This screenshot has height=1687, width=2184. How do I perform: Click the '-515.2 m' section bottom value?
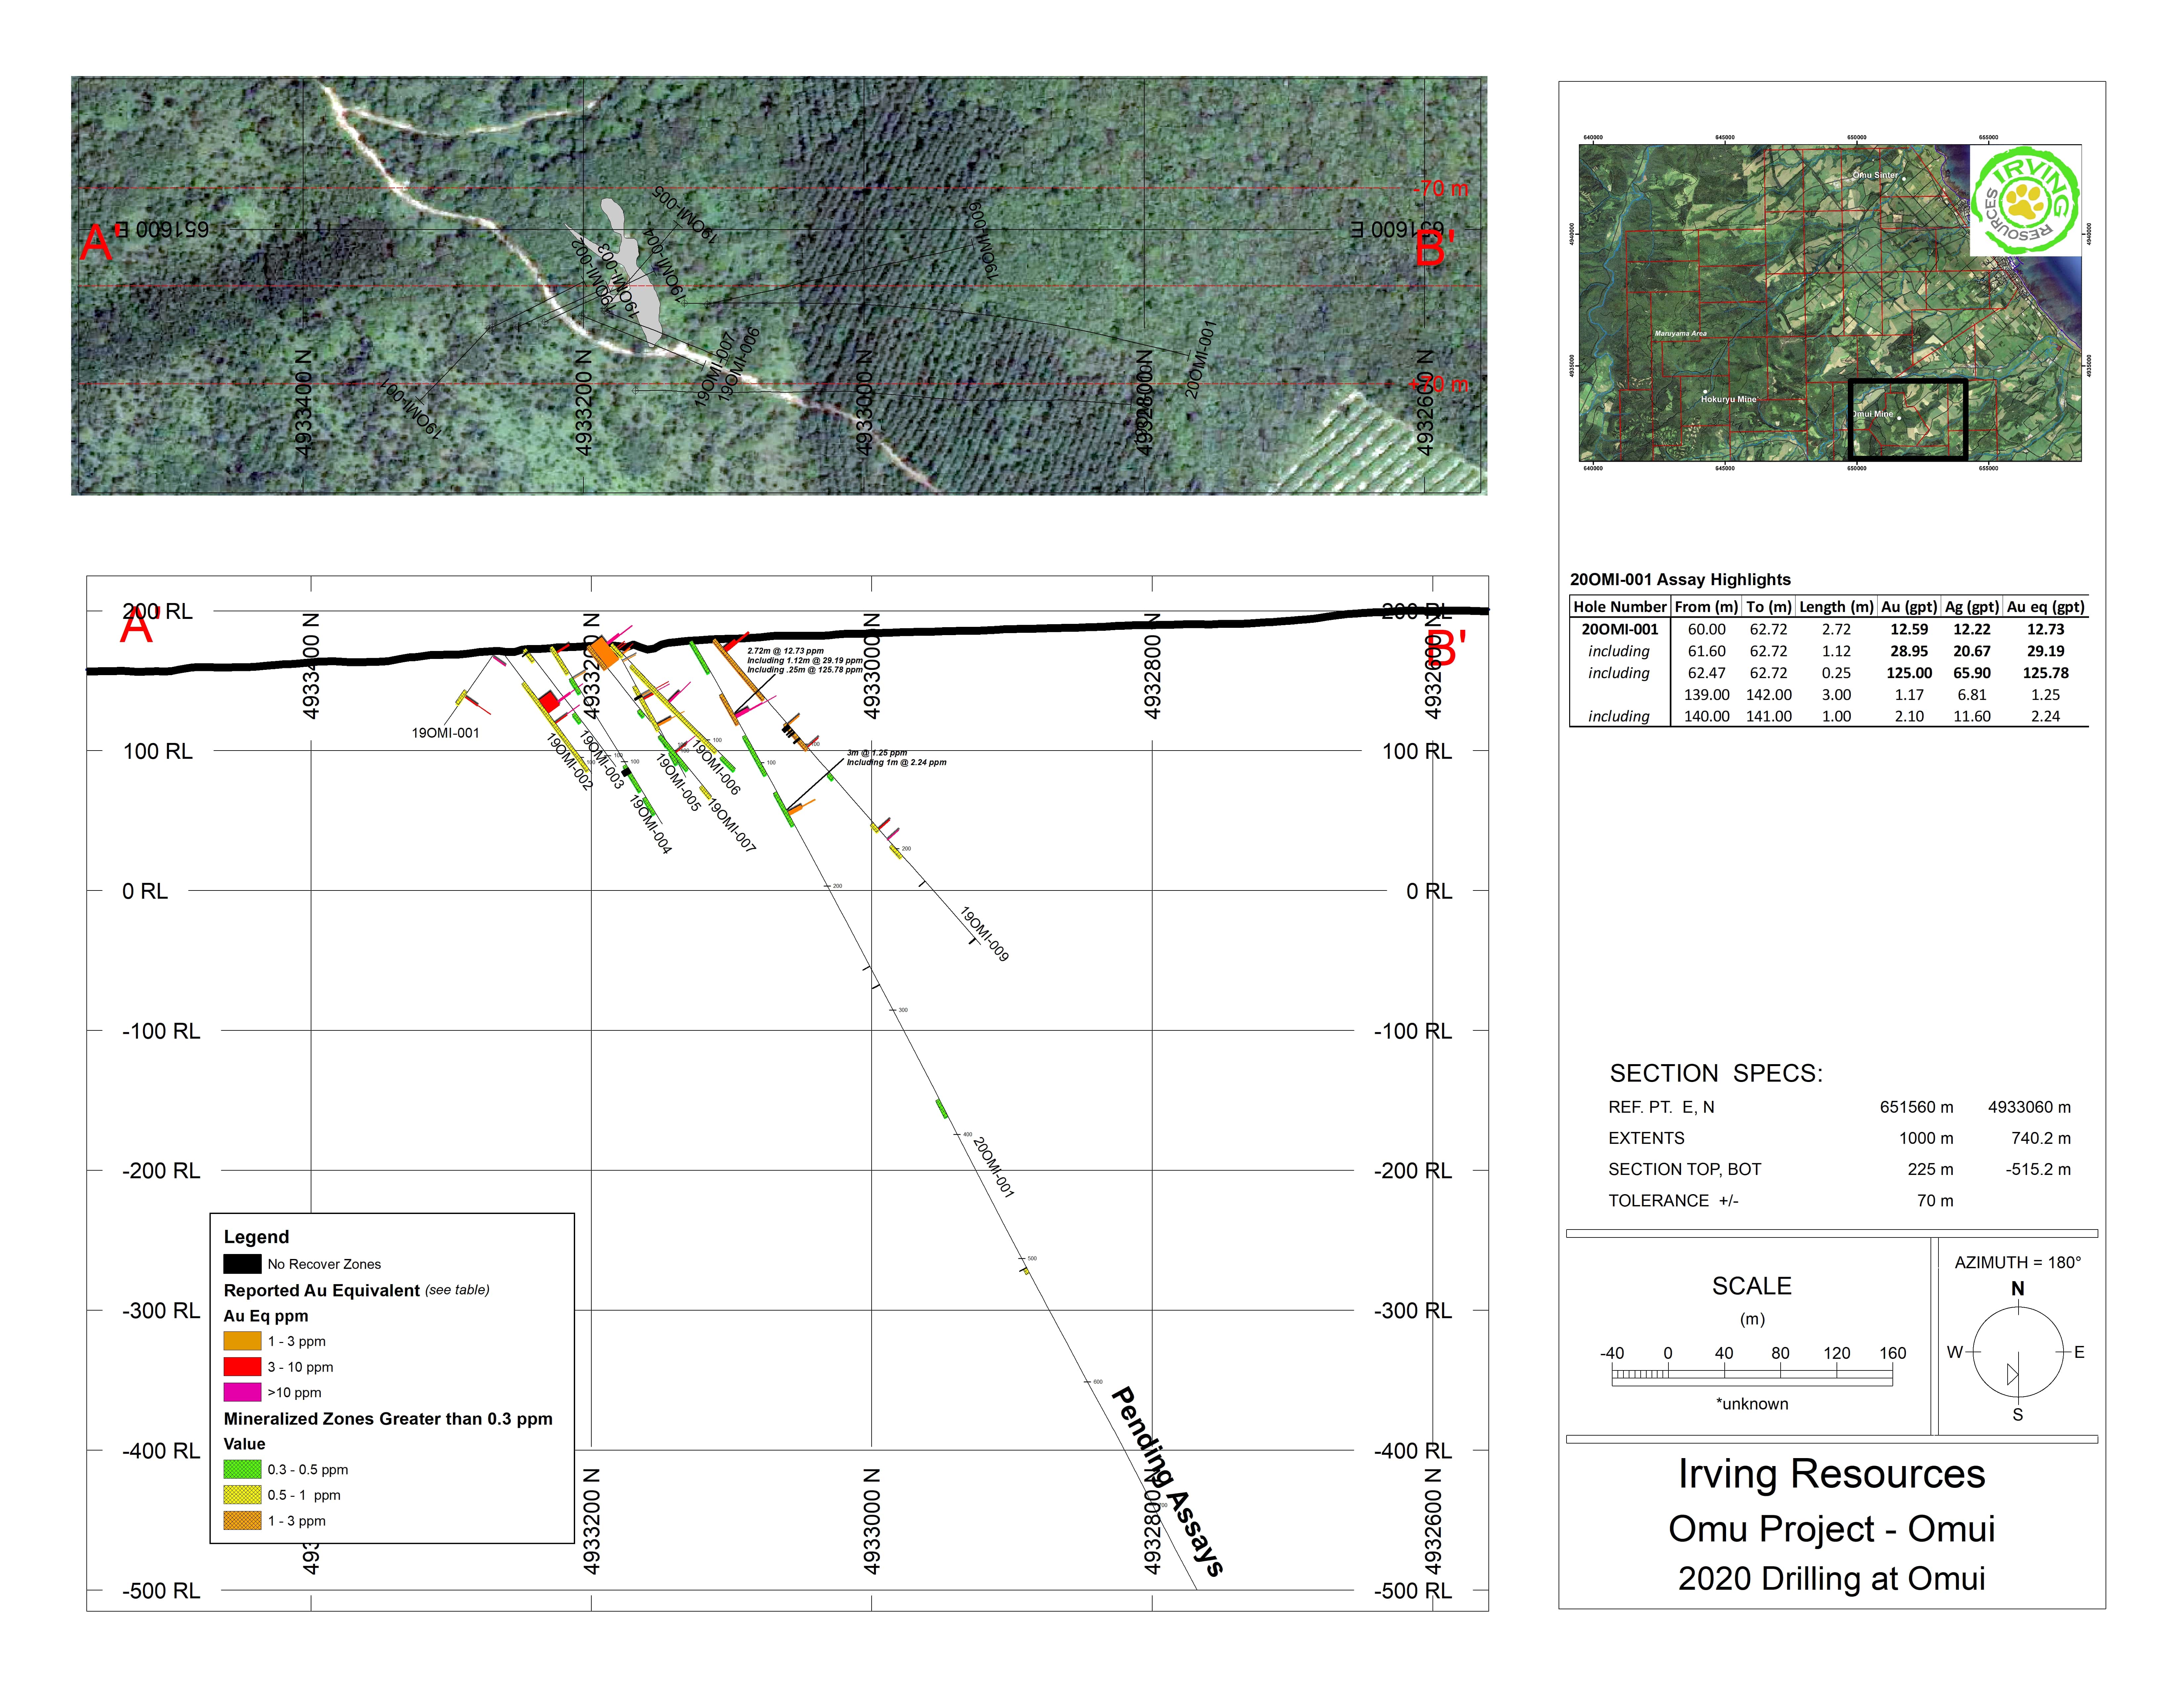[x=2038, y=1169]
